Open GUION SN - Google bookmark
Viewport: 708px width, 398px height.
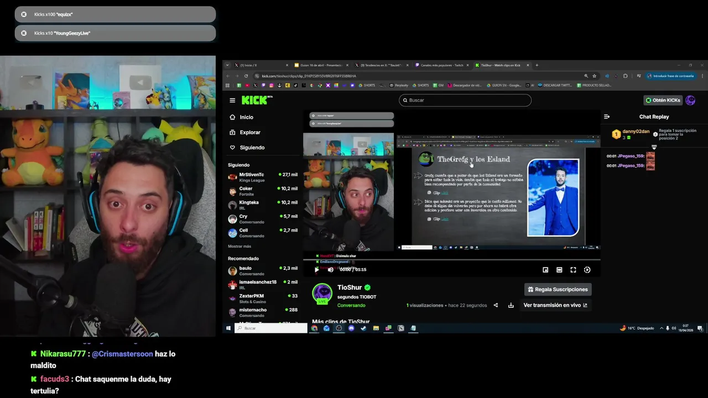click(503, 85)
